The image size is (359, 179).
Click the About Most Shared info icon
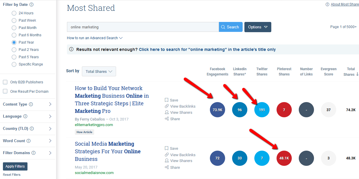(327, 4)
